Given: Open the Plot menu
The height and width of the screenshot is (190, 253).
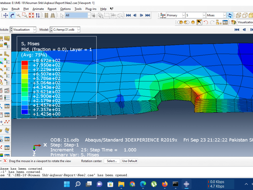Looking at the screenshot, I should pyautogui.click(x=26, y=9).
